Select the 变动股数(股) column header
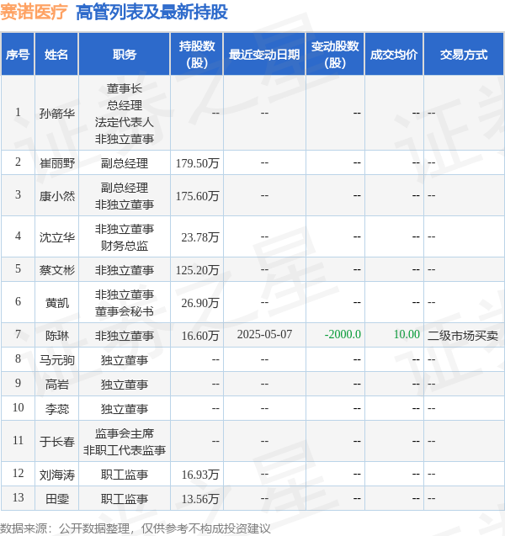 (335, 55)
